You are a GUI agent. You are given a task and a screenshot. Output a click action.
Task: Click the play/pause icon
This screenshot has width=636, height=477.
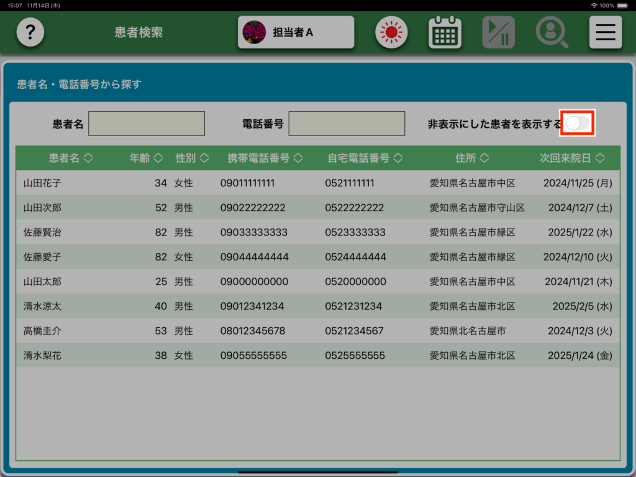point(498,32)
